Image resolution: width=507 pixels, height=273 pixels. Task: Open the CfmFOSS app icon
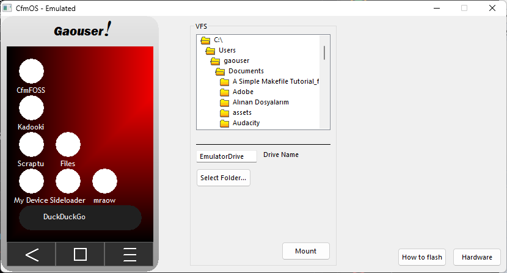point(31,71)
